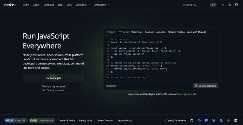Image resolution: width=243 pixels, height=125 pixels.
Task: Click the console.log('Listening on line
Action: coord(141,69)
